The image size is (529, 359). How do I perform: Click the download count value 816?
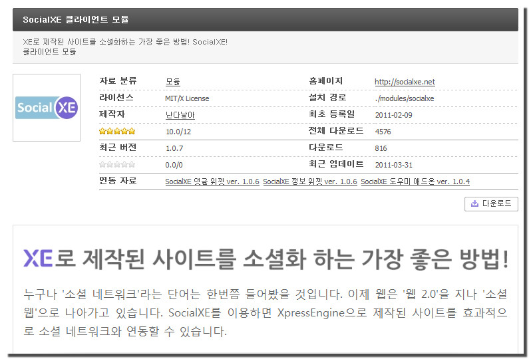(x=381, y=148)
